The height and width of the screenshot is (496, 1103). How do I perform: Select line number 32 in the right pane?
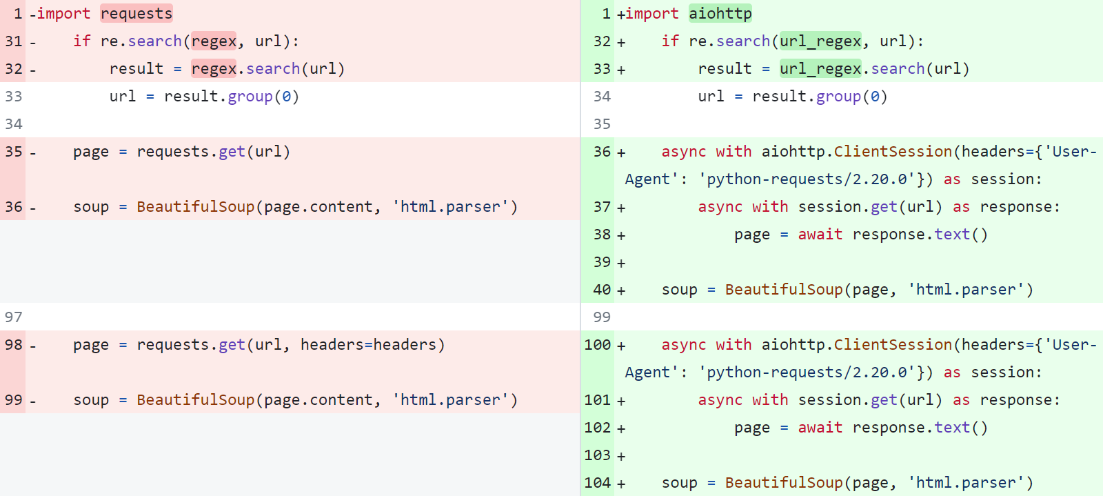pyautogui.click(x=602, y=41)
